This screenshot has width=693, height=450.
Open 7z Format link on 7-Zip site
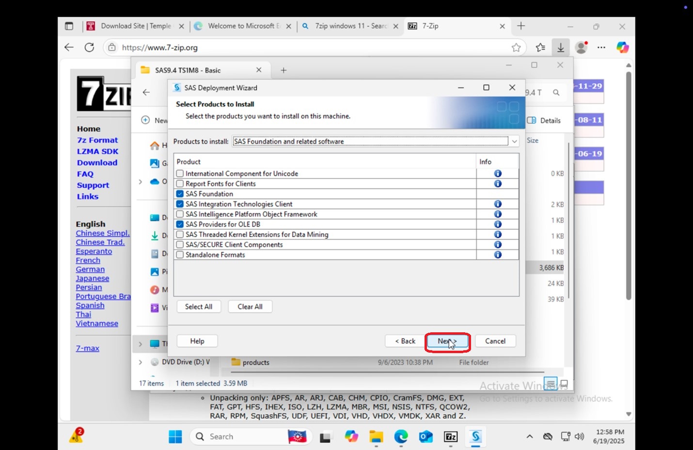click(x=97, y=140)
